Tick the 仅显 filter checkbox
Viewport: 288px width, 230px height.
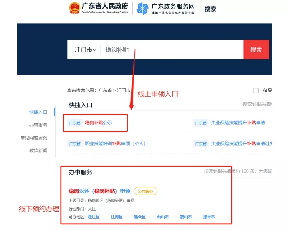pyautogui.click(x=256, y=90)
